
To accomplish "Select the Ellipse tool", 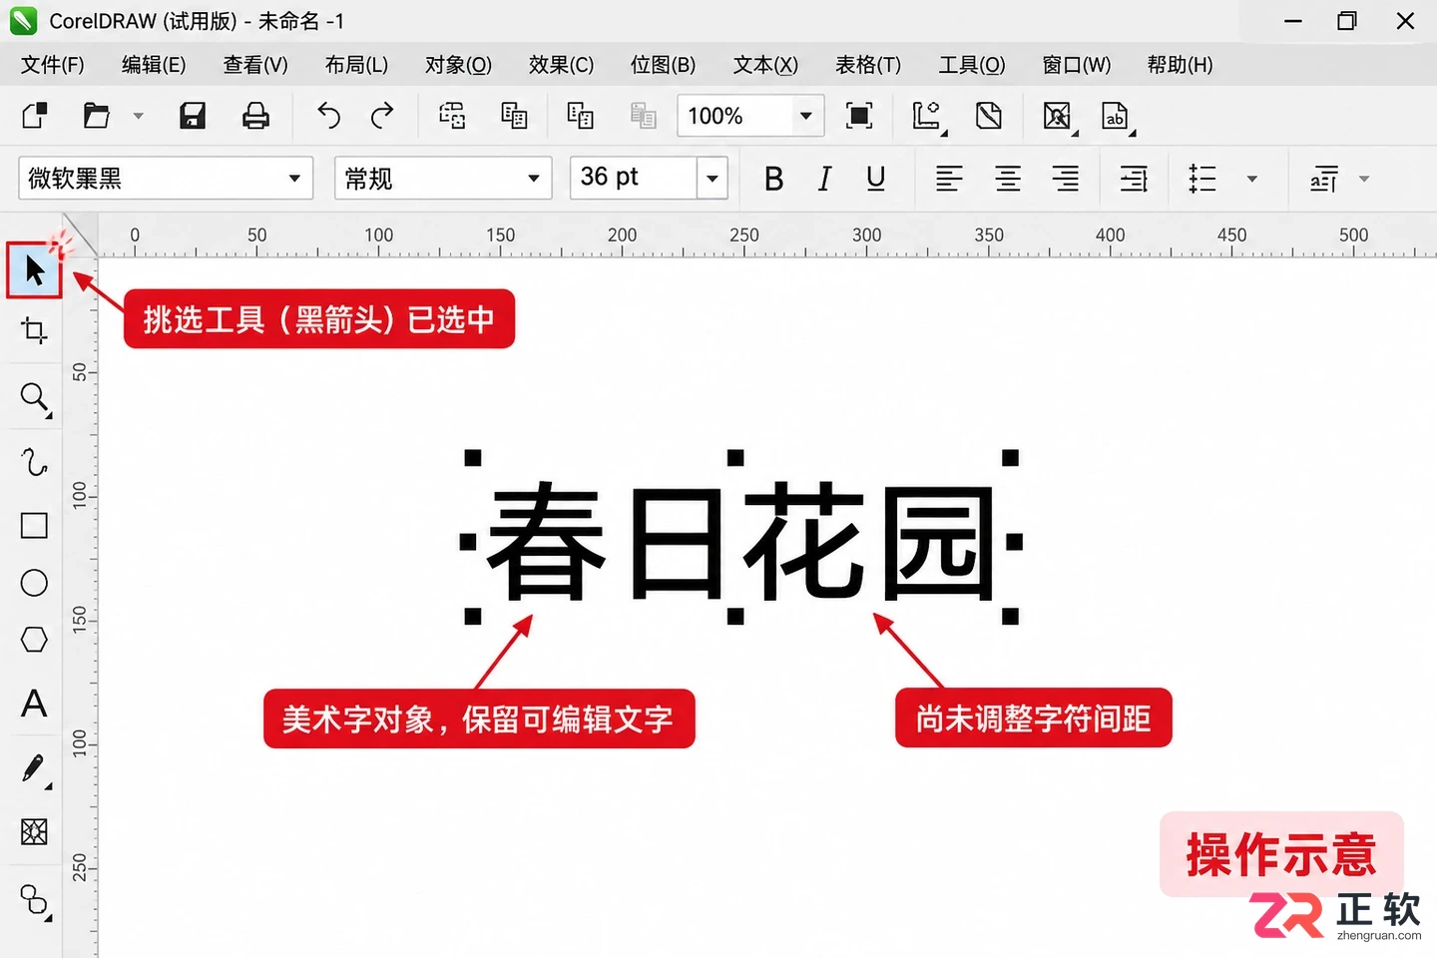I will (34, 583).
